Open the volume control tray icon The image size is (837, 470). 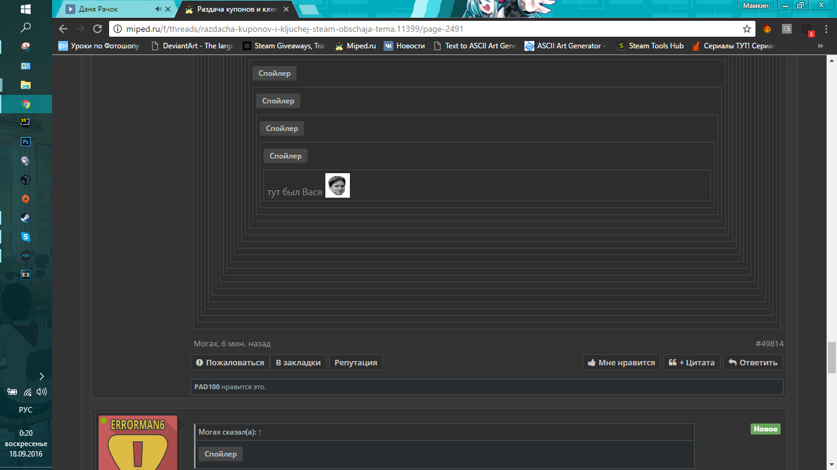click(41, 392)
